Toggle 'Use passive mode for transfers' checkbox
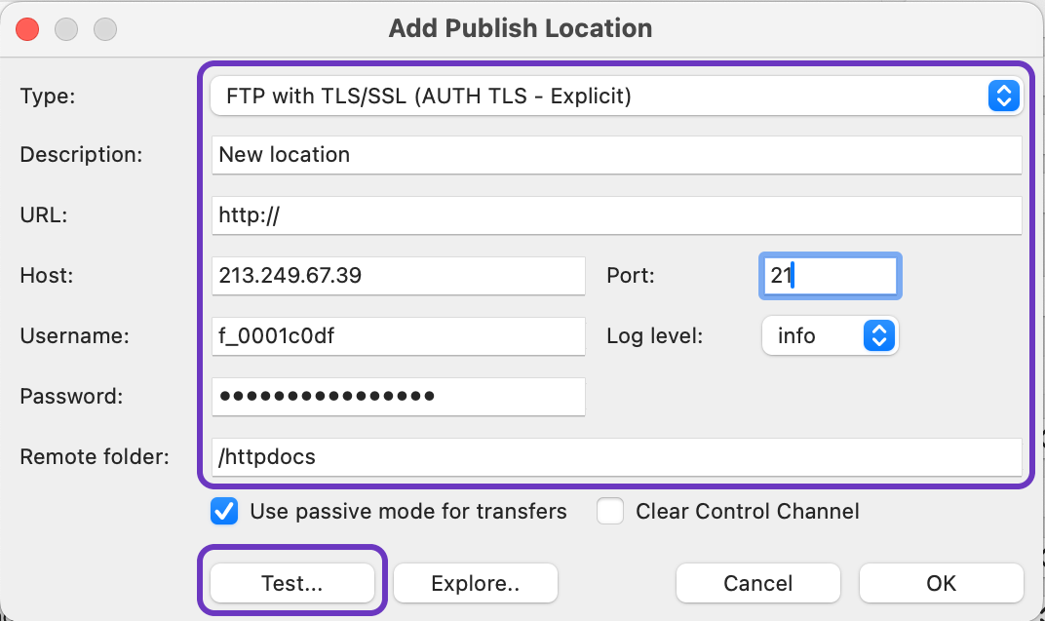The image size is (1045, 621). (225, 512)
